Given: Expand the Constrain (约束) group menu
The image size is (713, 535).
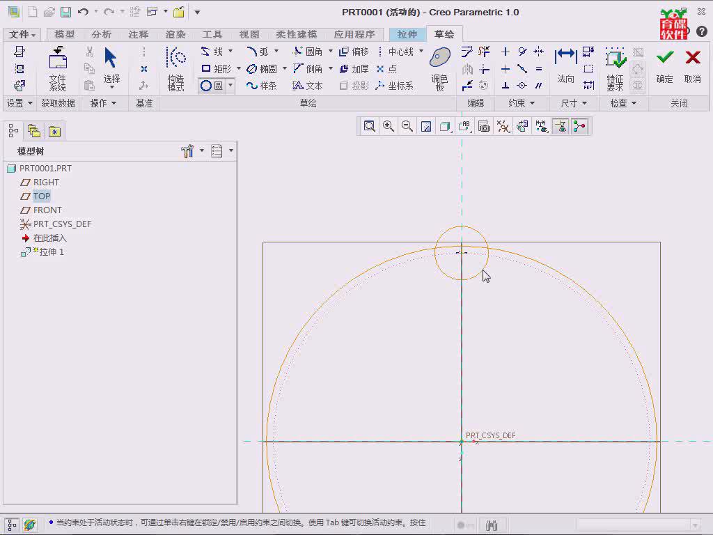Looking at the screenshot, I should 522,103.
